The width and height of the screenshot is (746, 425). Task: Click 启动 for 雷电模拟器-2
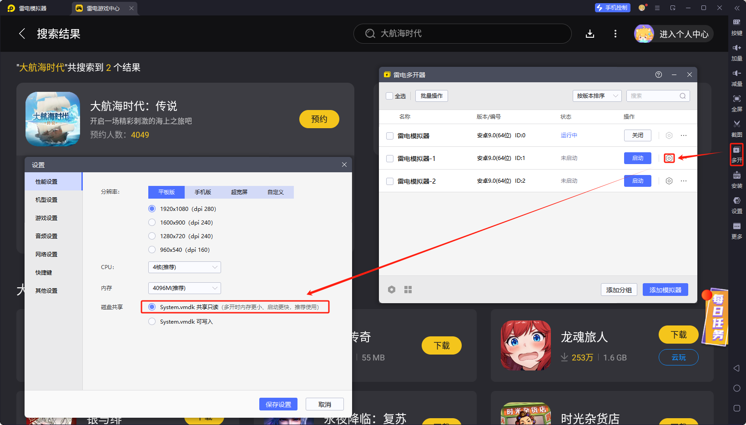tap(638, 181)
